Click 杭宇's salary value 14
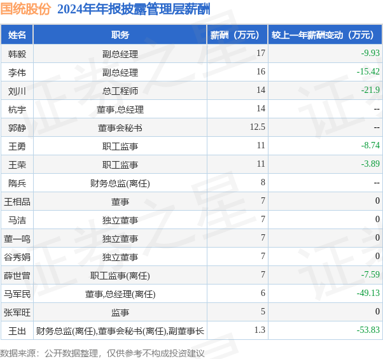 (x=261, y=108)
